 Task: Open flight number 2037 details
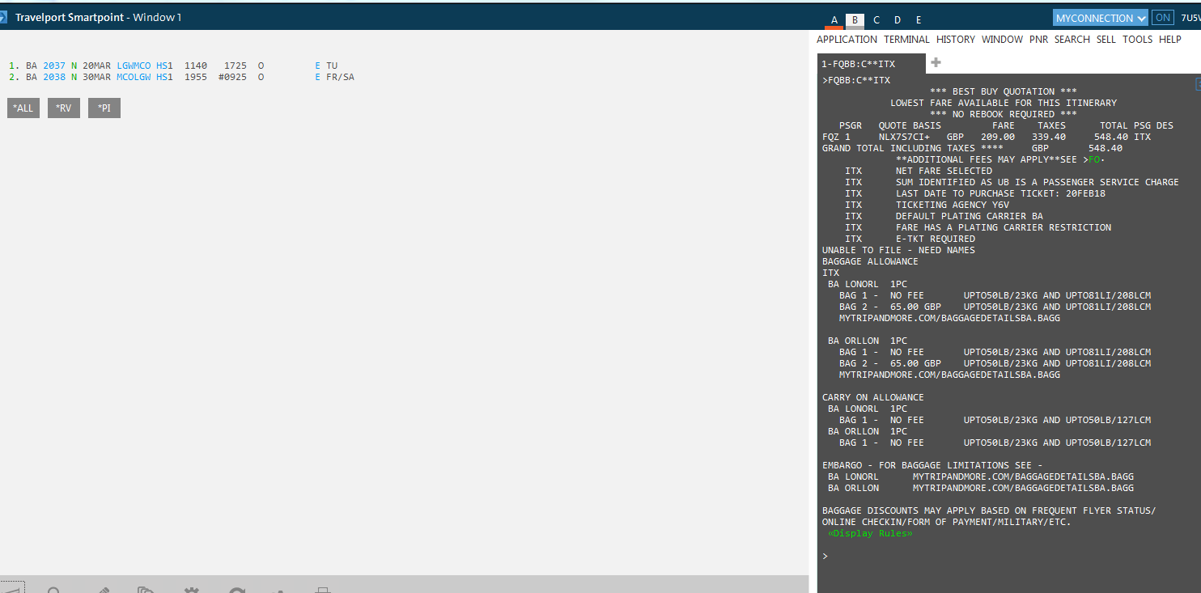point(54,66)
